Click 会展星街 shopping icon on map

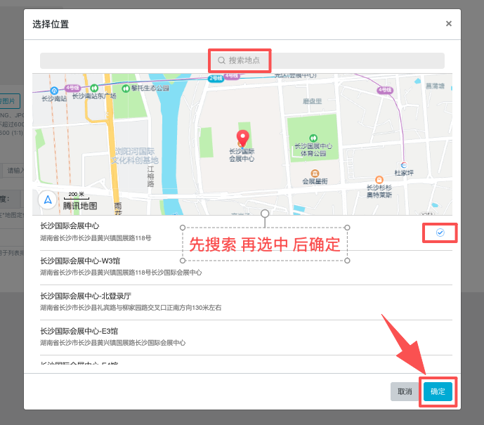point(315,172)
